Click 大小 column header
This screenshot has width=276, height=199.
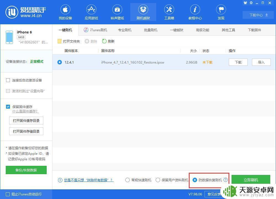pos(193,51)
